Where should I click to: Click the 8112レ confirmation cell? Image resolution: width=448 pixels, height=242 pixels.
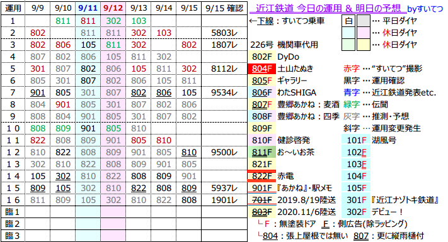224,69
